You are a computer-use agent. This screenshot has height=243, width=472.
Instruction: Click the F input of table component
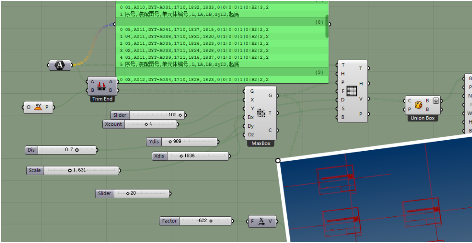pyautogui.click(x=343, y=91)
